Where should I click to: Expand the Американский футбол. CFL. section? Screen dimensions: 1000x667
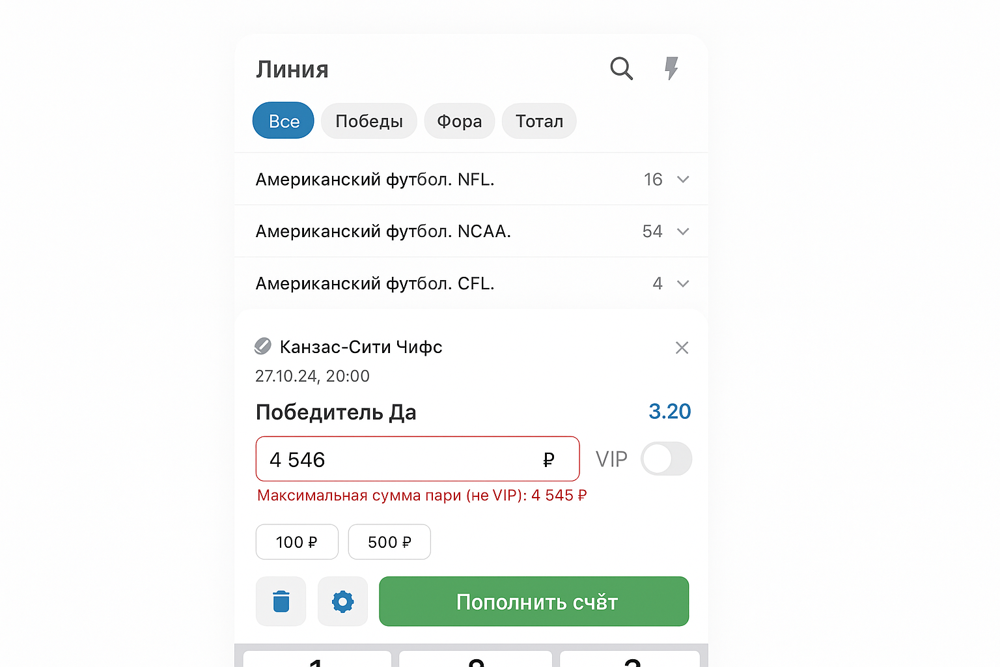pos(682,283)
